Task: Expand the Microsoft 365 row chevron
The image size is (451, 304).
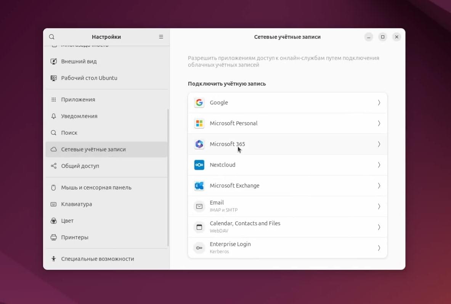Action: 379,144
